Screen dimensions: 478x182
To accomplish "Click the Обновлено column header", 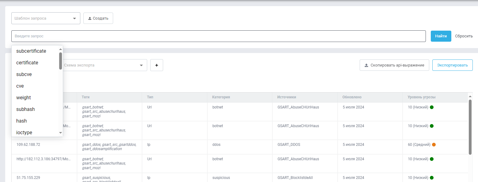I will pos(352,97).
